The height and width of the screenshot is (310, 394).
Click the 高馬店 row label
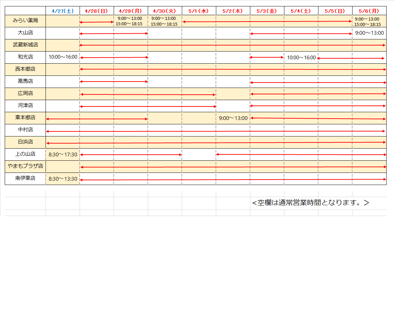point(25,81)
